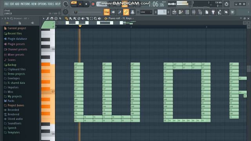Select the Mute tool
Image resolution: width=251 pixels, height=141 pixels.
pos(83,18)
